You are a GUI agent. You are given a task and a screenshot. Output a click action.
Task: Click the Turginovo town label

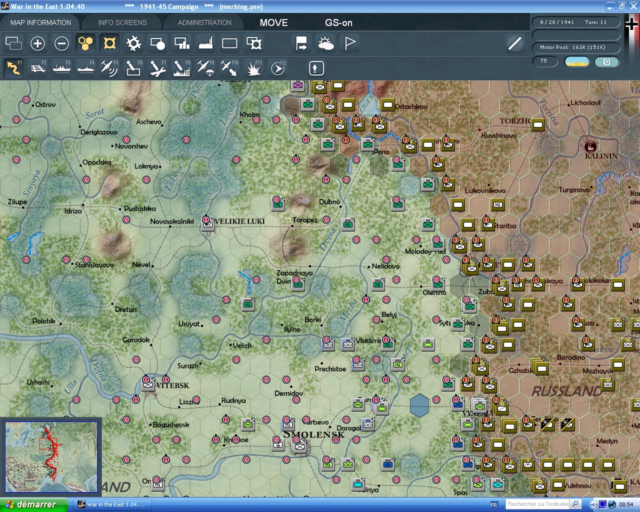point(574,190)
